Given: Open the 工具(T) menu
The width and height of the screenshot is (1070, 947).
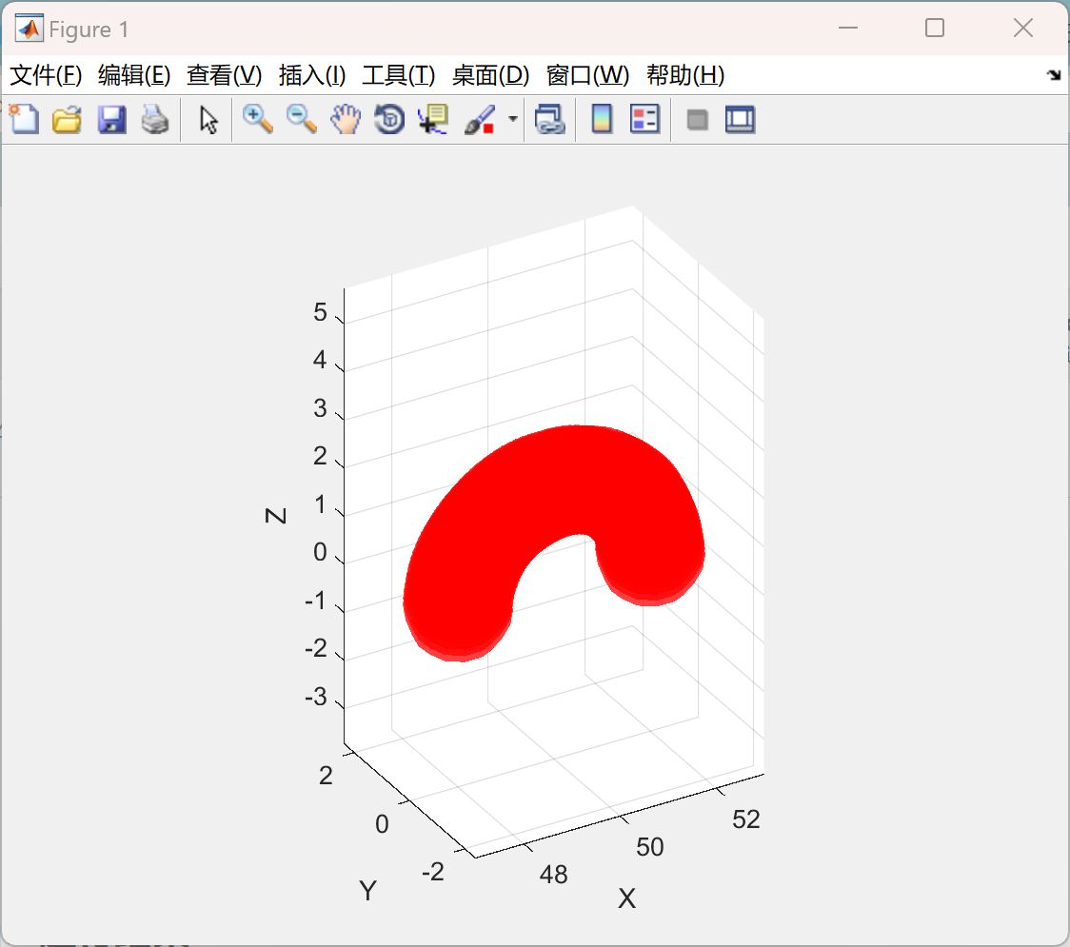Looking at the screenshot, I should (x=399, y=75).
